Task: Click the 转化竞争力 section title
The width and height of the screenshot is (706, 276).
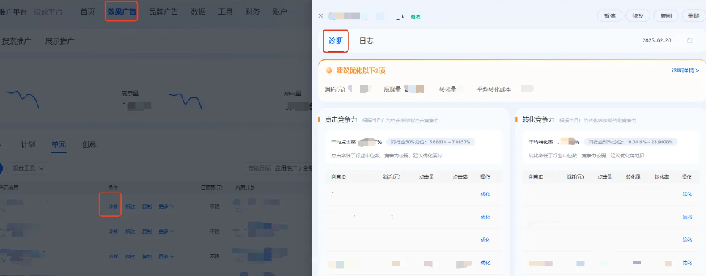Action: click(x=539, y=119)
